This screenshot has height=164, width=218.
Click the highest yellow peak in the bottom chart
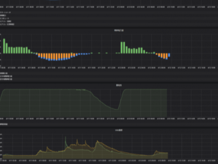97,142
